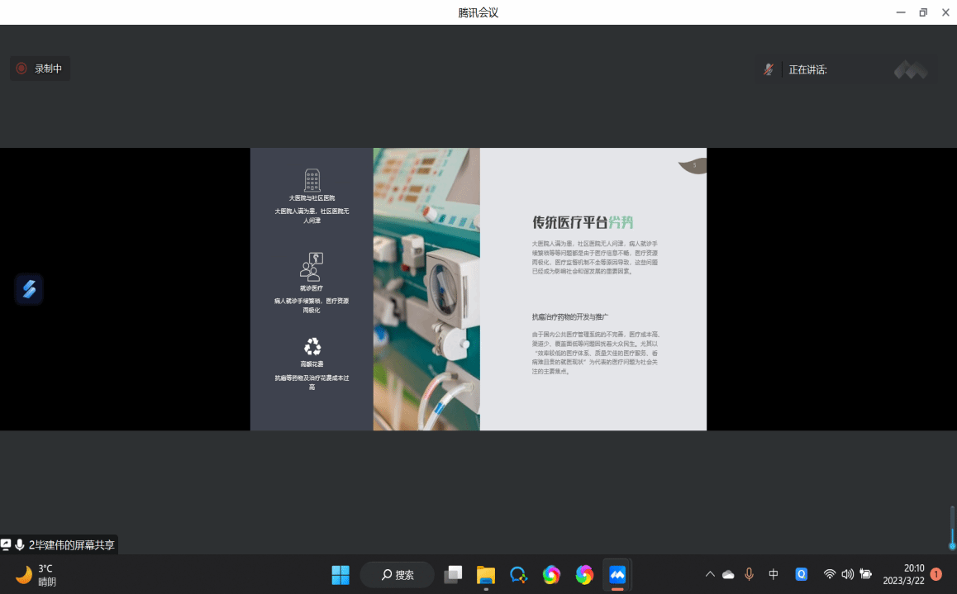Open Tencent Meeting from the taskbar
The width and height of the screenshot is (957, 594).
click(x=617, y=574)
